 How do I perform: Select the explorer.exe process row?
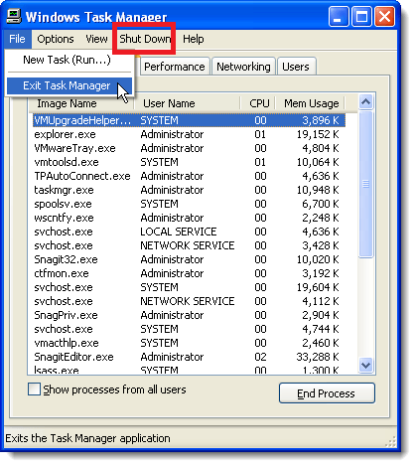[x=189, y=134]
